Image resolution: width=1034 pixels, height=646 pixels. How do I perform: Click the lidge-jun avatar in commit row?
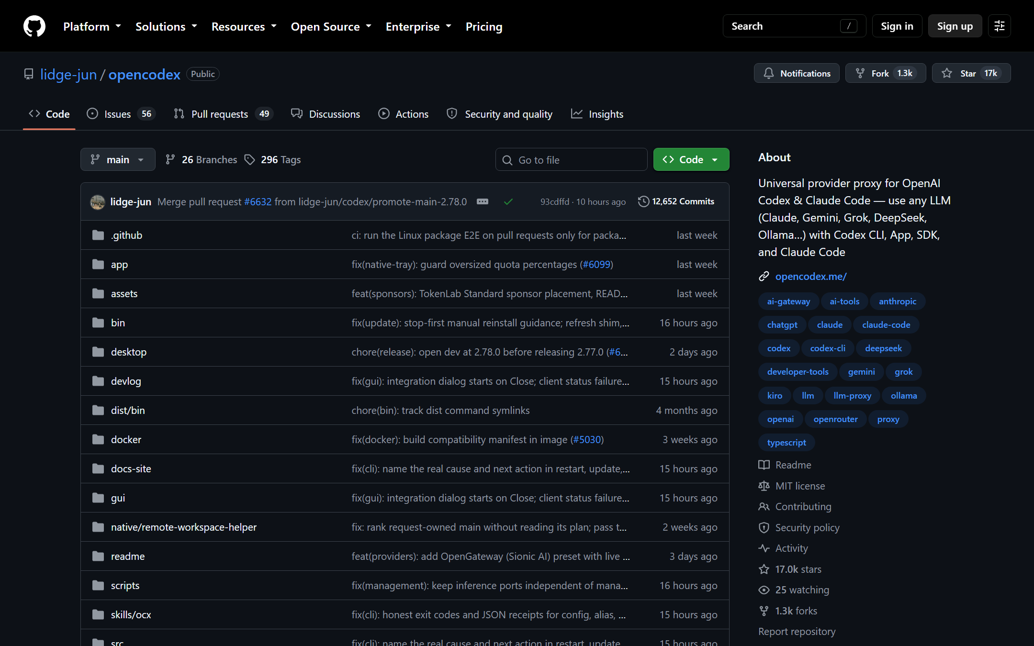(x=98, y=202)
